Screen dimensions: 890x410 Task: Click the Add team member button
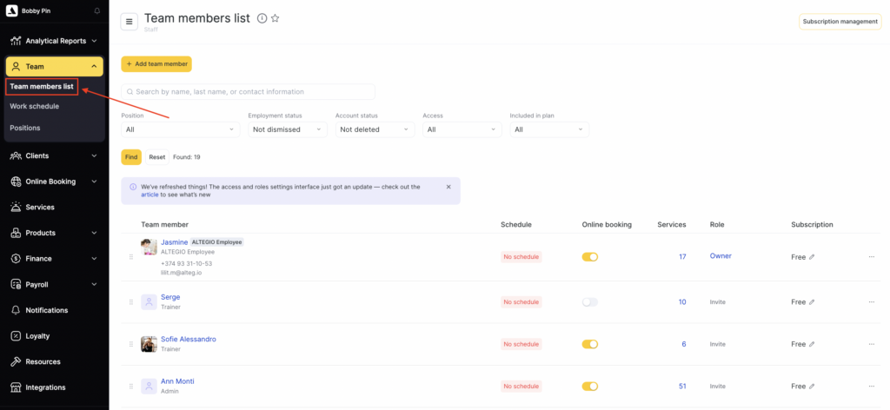[156, 64]
